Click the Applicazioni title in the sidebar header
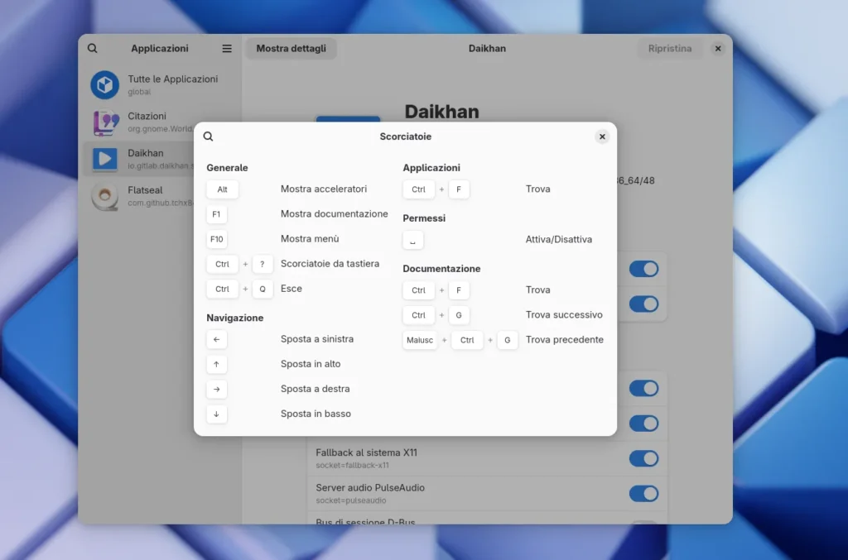848x560 pixels. pos(160,49)
